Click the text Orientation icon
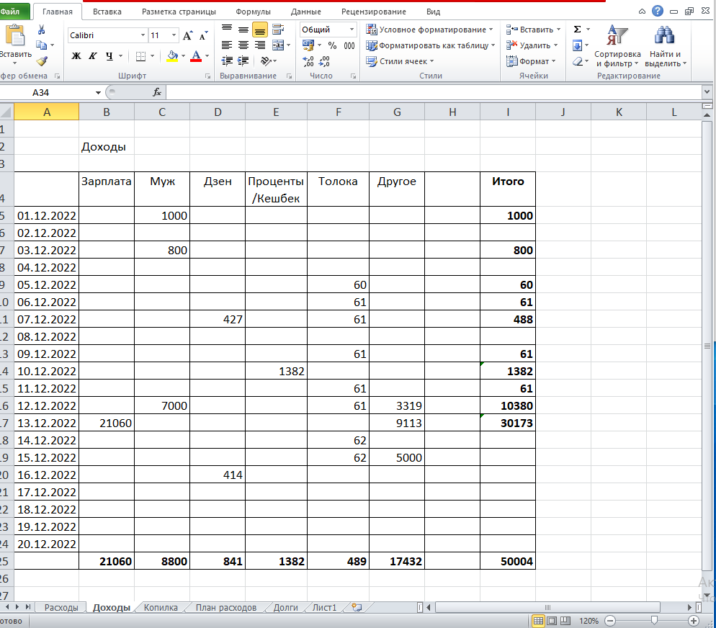Screen dimensions: 716x628 pyautogui.click(x=266, y=60)
